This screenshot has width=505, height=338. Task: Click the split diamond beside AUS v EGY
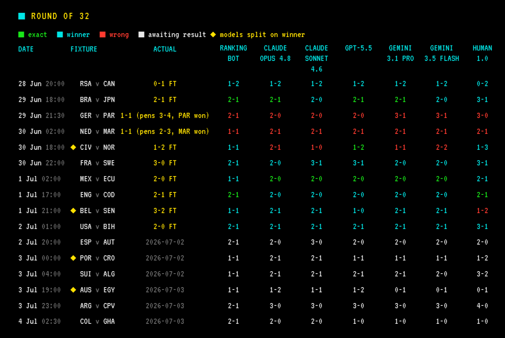73,290
